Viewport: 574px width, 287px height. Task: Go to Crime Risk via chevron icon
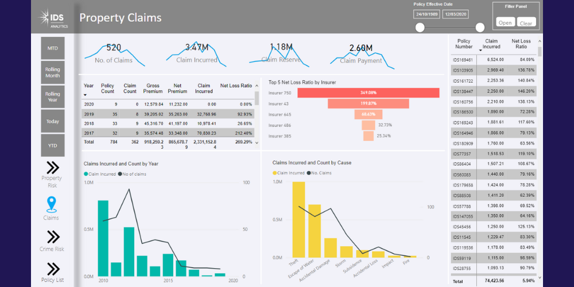[52, 236]
